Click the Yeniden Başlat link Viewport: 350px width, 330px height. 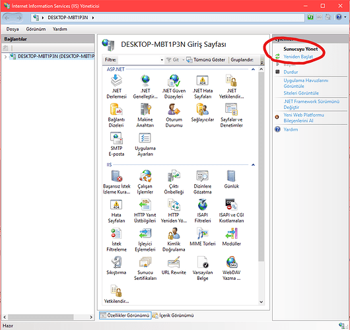tap(298, 57)
